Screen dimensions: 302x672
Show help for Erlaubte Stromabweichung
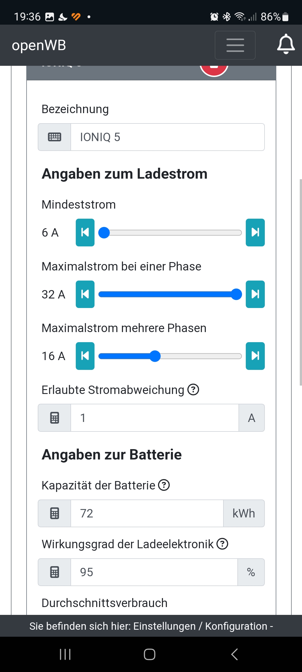(193, 389)
